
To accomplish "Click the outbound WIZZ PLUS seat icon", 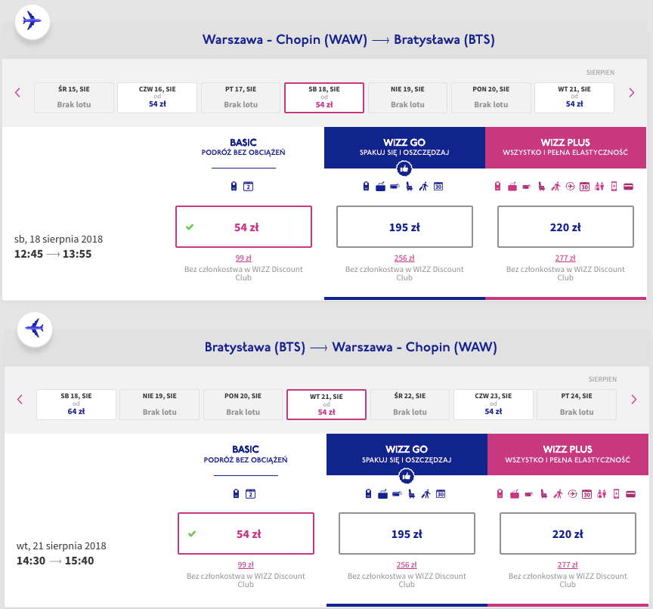I will point(541,187).
